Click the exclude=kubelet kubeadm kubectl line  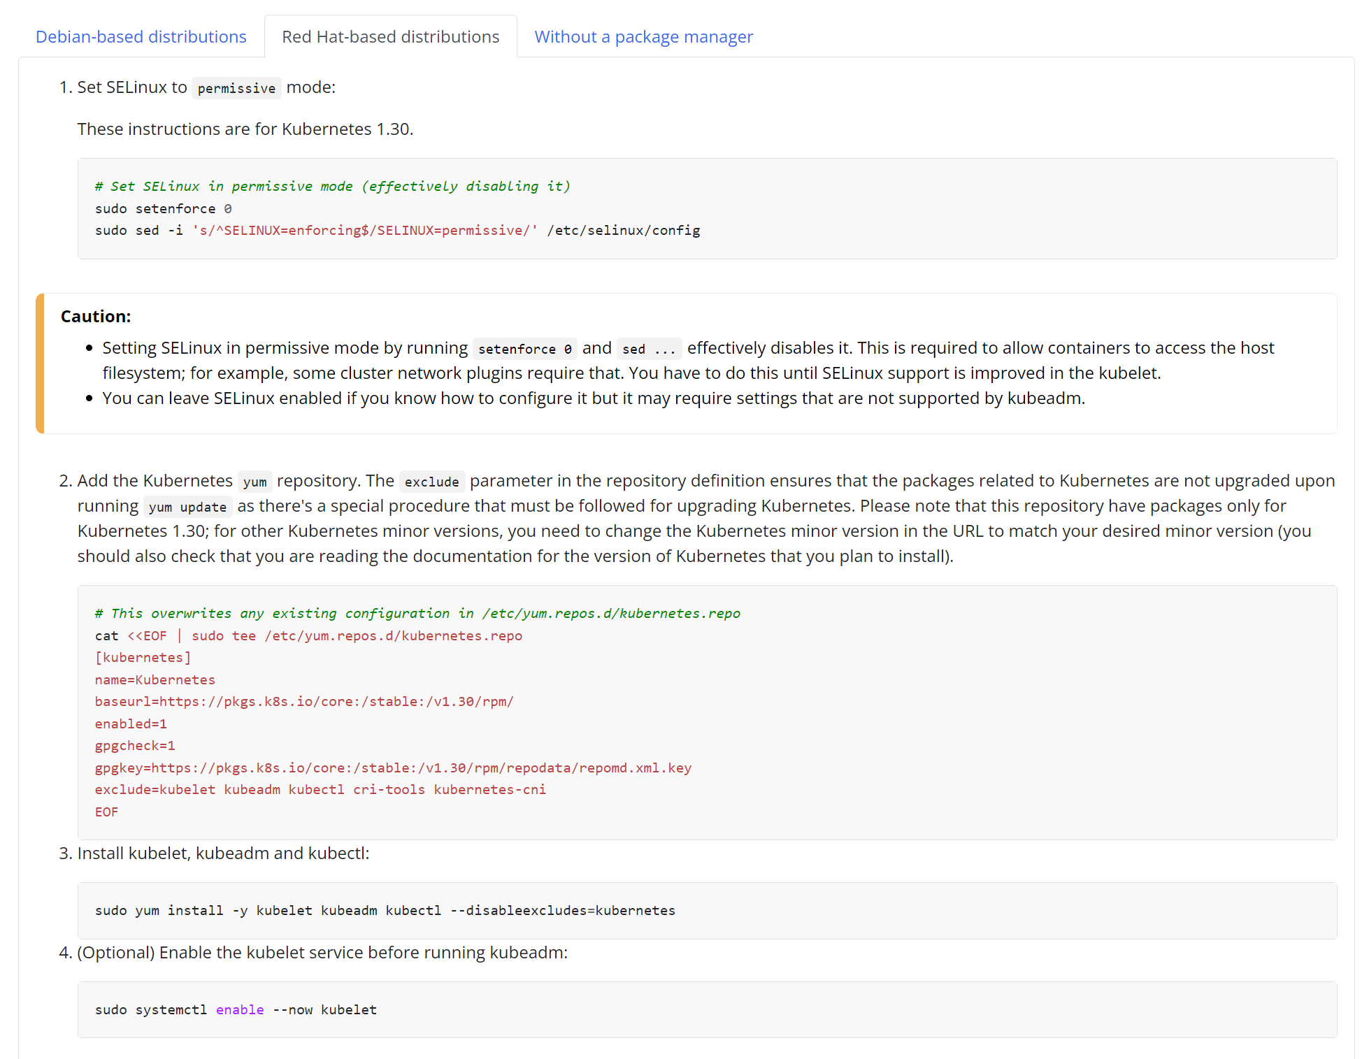pos(320,790)
